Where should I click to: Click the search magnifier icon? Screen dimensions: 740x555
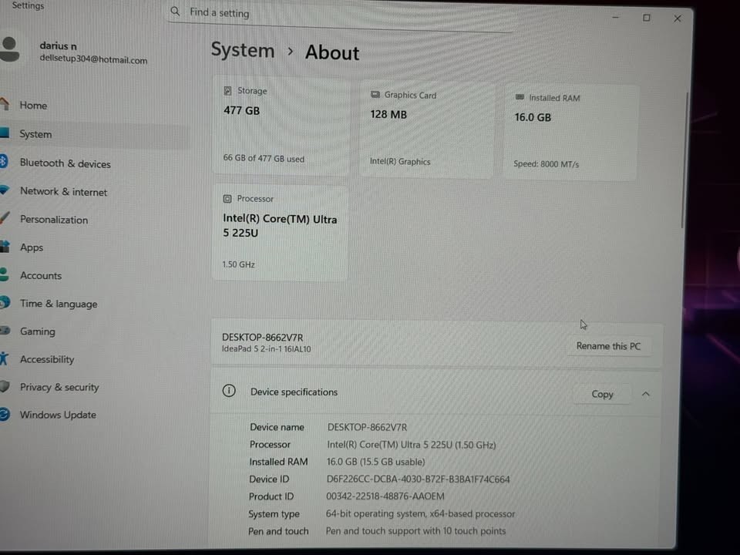175,11
